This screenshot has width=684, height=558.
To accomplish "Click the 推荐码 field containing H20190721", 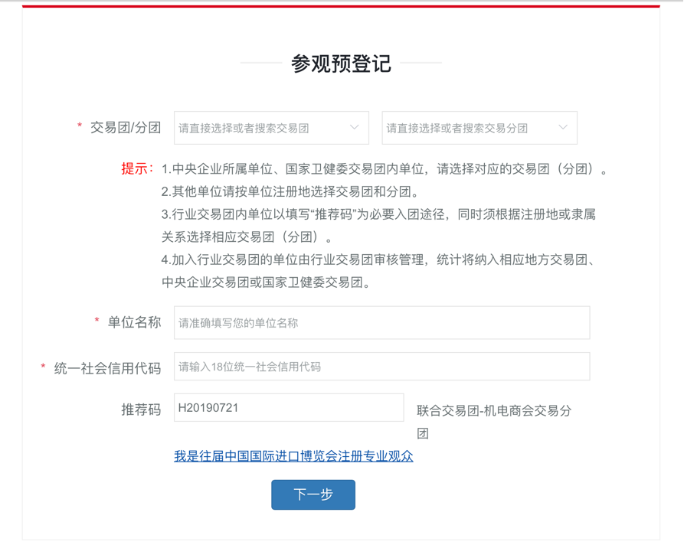I will (x=289, y=408).
